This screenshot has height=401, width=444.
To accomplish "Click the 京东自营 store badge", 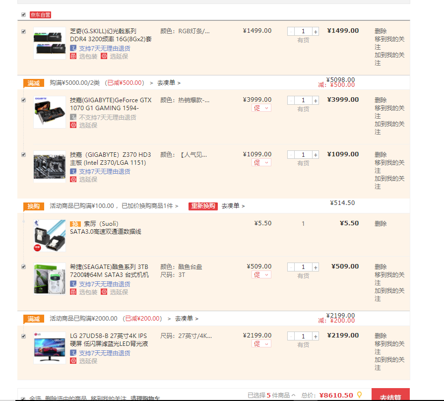I will click(x=40, y=15).
